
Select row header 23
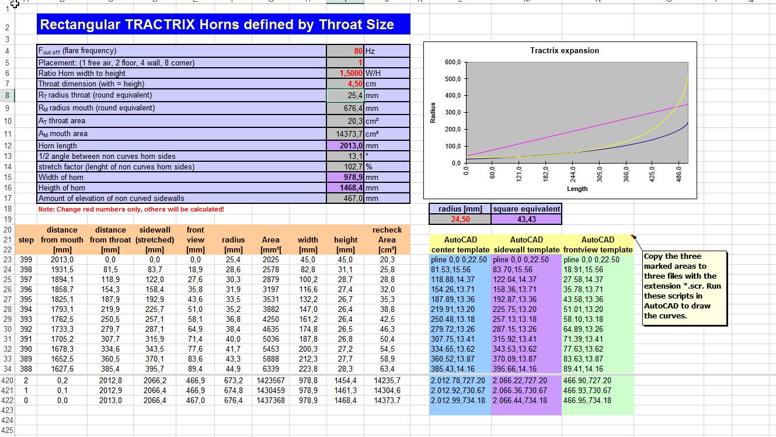coord(7,259)
